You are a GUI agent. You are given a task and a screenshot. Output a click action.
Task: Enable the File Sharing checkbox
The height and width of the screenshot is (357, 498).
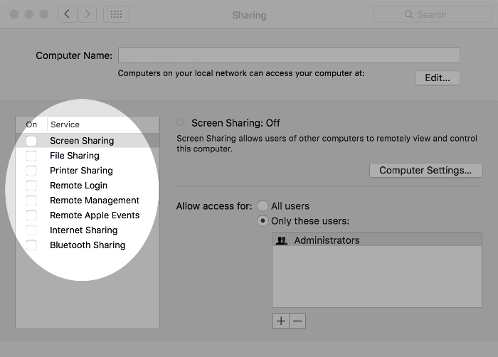(x=31, y=156)
